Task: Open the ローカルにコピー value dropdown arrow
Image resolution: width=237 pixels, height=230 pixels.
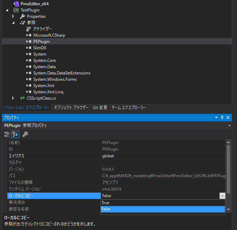Action: [x=222, y=196]
